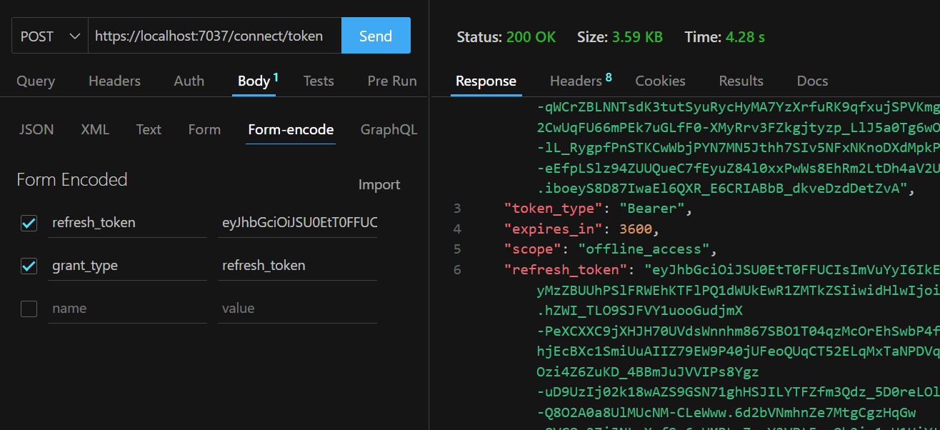Edit the grant_type field name
Screen dimensions: 940x430
(127, 266)
